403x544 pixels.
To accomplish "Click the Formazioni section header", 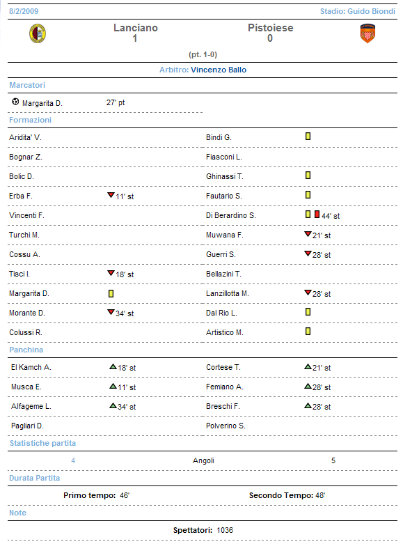I will [x=30, y=120].
